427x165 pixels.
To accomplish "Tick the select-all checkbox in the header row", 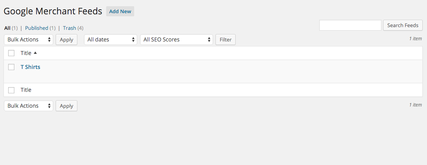I will 11,53.
